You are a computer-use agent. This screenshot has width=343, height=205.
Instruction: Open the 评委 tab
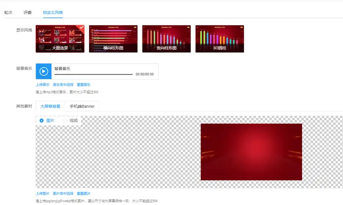pos(28,12)
